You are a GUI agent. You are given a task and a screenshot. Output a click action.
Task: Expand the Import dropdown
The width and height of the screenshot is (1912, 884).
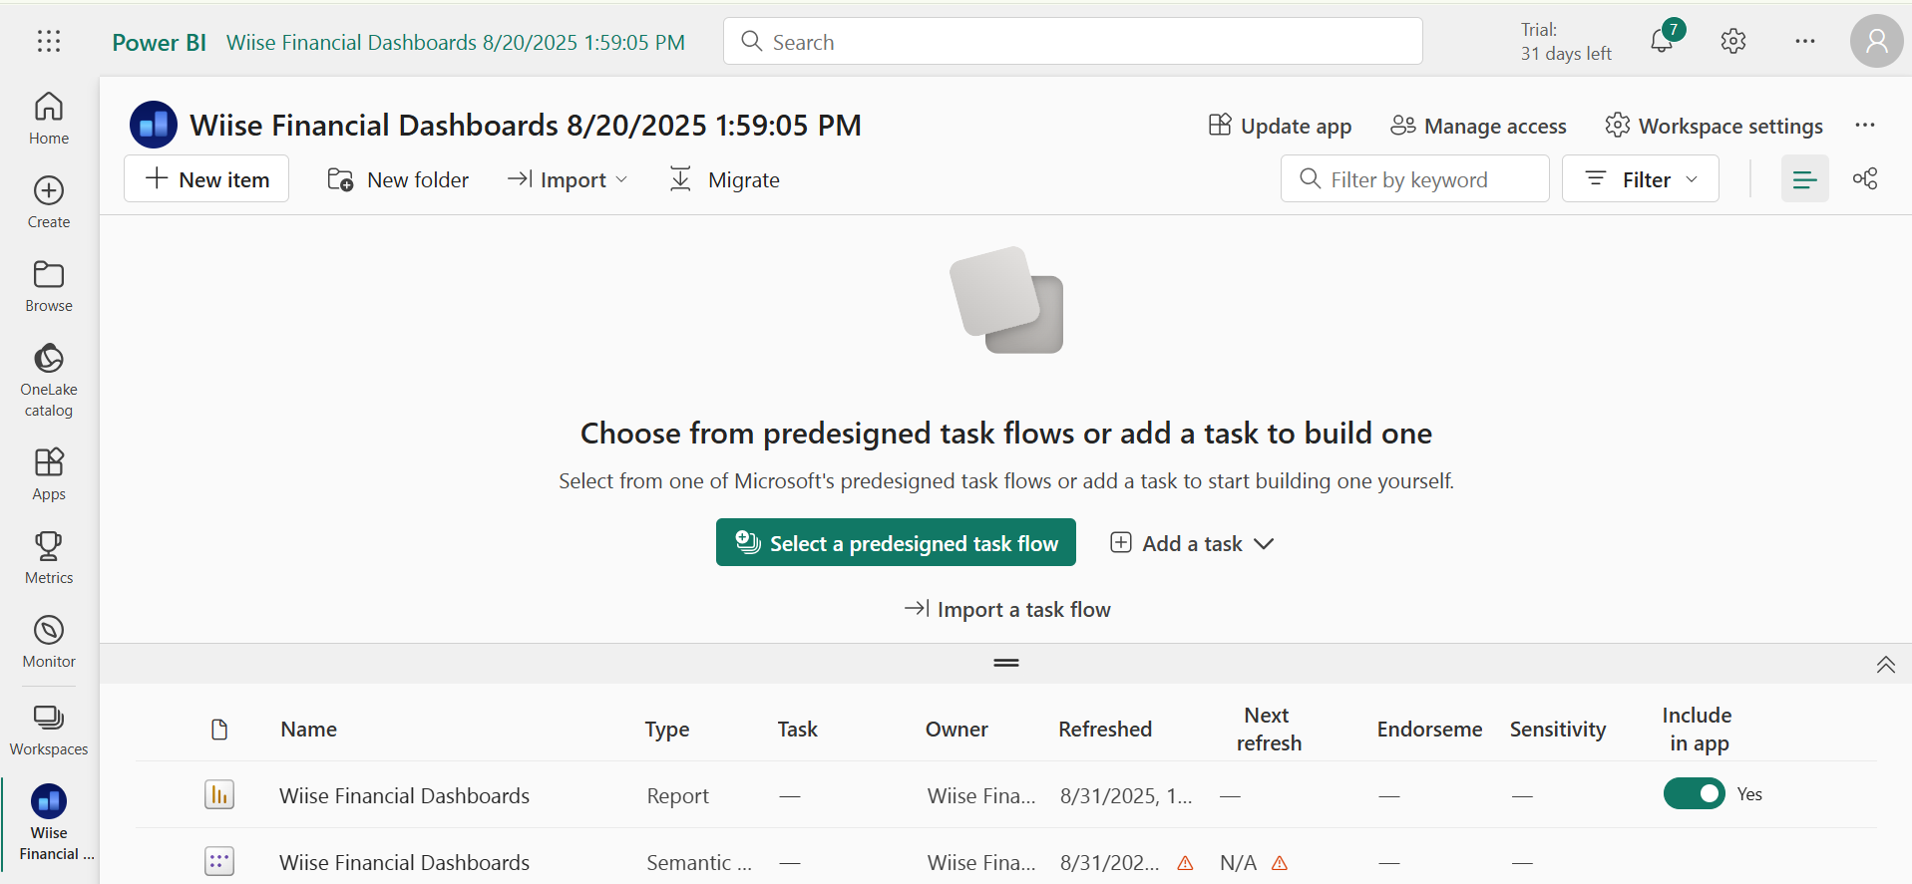568,179
